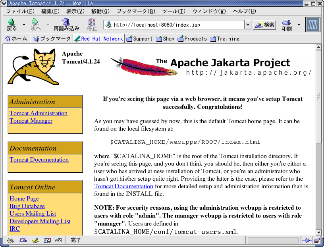Click the Administration box heading
Viewport: 324px width, 247px height.
click(x=32, y=102)
